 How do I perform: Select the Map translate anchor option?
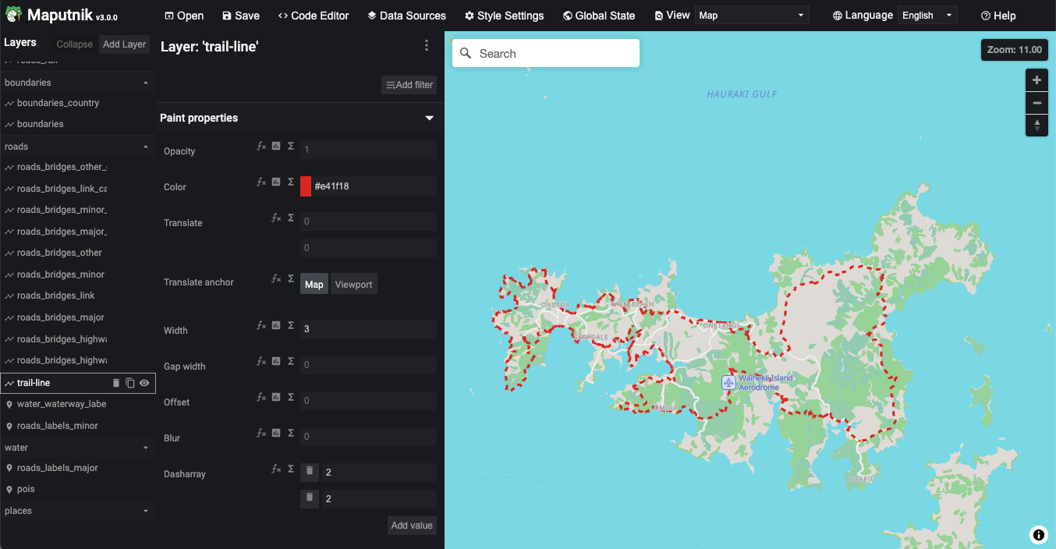click(x=314, y=284)
